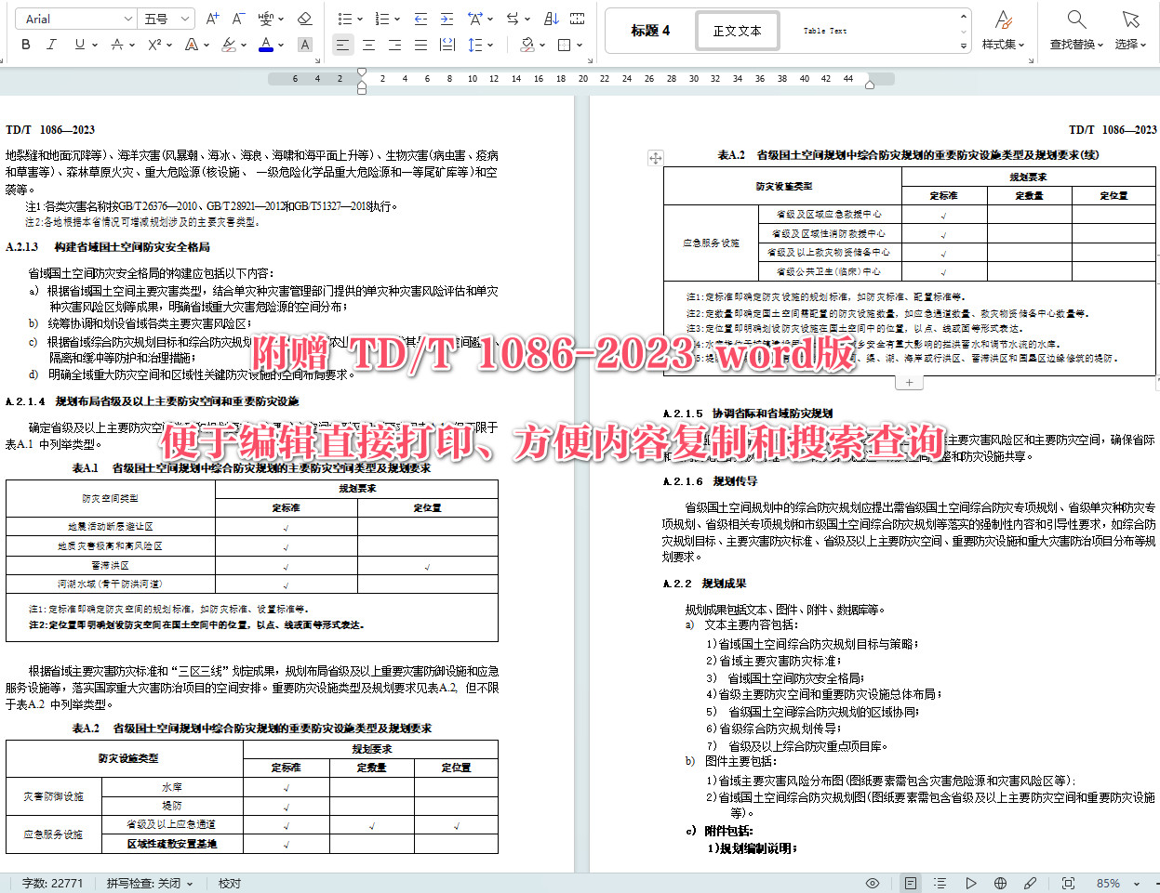This screenshot has width=1160, height=893.
Task: Toggle the bulleted list
Action: tap(347, 19)
